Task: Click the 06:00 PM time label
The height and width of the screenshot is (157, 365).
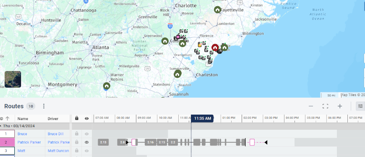Action: click(x=334, y=118)
